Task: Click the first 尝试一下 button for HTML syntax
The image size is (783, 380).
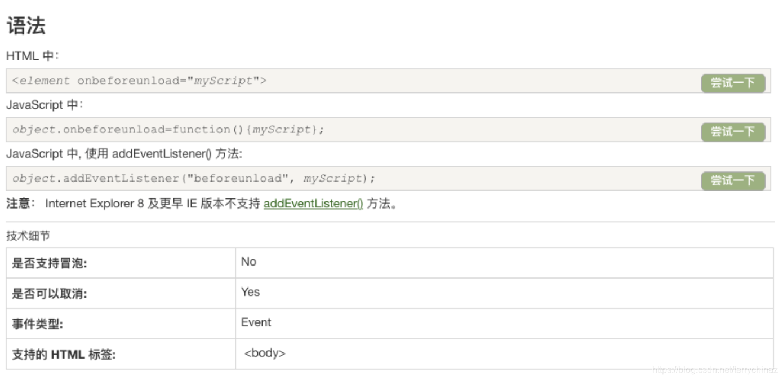Action: (733, 83)
